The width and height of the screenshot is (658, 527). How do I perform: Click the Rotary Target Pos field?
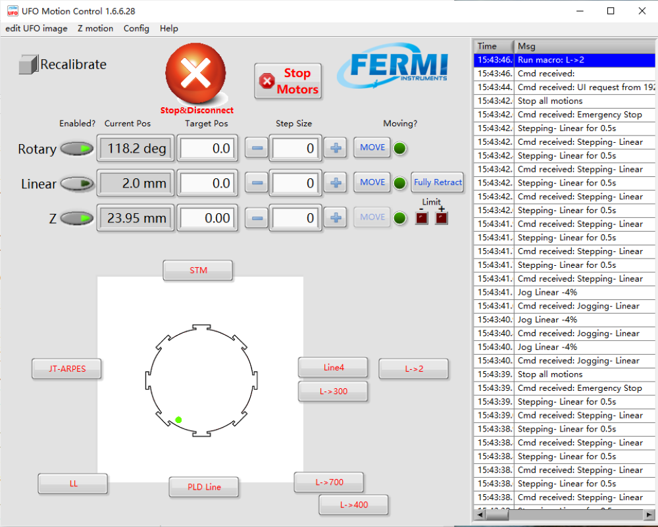click(x=206, y=149)
